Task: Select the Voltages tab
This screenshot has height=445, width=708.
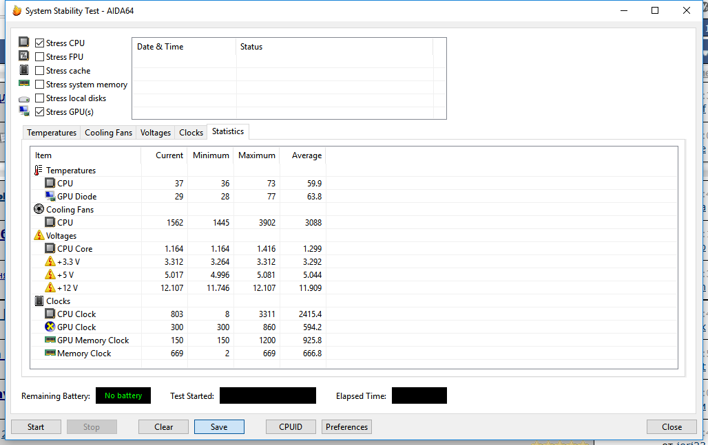Action: point(155,133)
